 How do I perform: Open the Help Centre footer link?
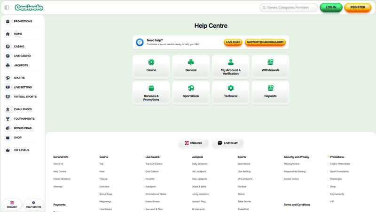[x=60, y=171]
